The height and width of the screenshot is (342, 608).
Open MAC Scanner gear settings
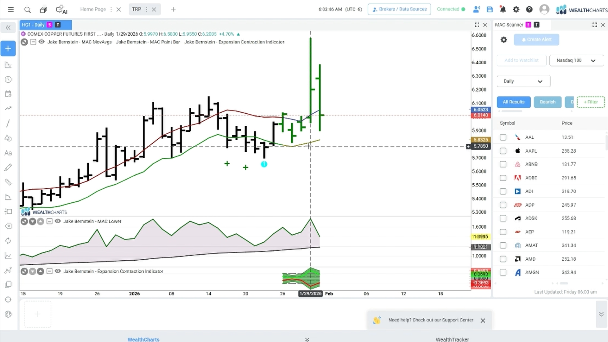pos(503,40)
